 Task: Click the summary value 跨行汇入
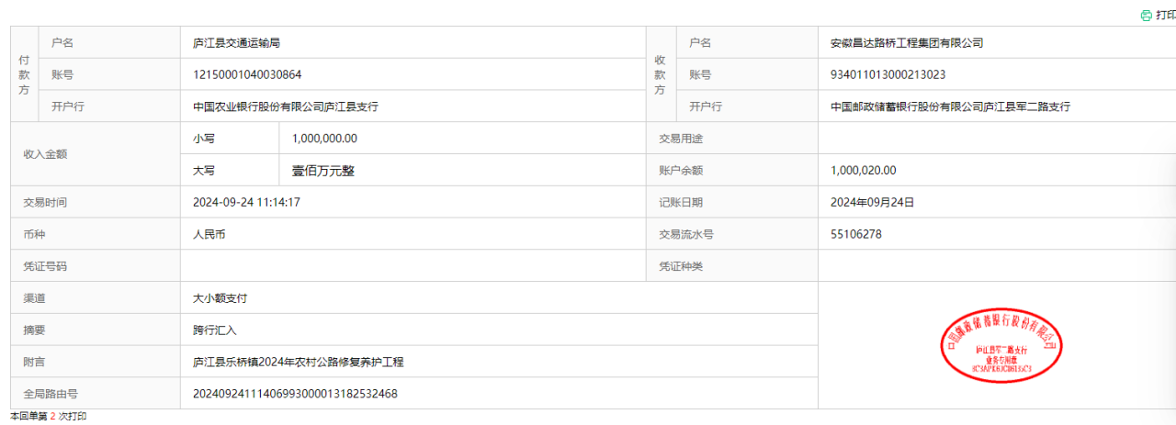214,330
